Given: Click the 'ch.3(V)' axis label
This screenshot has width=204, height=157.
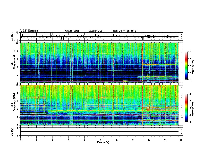Looking at the screenshot, I should (x=12, y=132).
